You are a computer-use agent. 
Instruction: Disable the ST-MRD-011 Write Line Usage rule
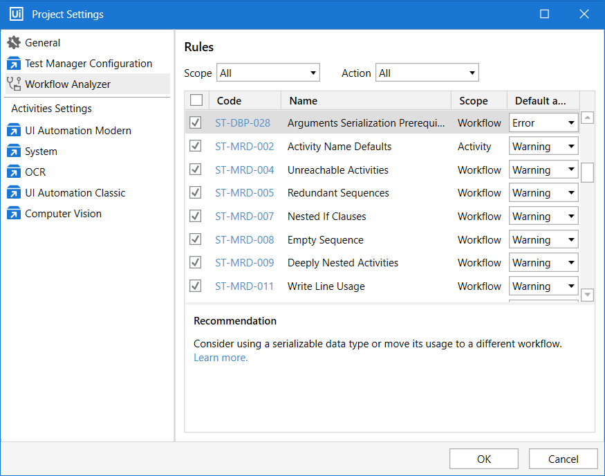(196, 286)
